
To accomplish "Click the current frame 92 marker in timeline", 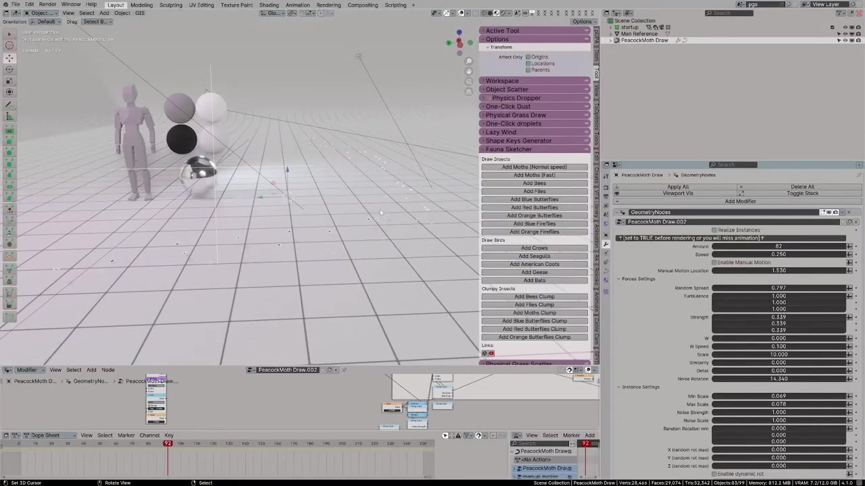I will [x=168, y=443].
